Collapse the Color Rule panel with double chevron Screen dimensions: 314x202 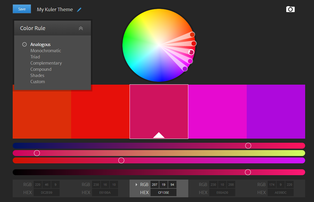(81, 28)
